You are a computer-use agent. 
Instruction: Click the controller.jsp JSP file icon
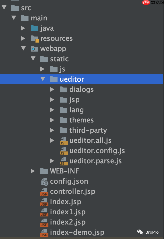pyautogui.click(x=44, y=192)
